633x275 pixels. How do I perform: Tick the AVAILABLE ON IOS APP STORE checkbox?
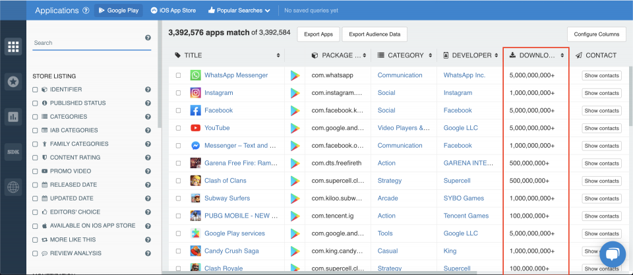[x=35, y=226]
